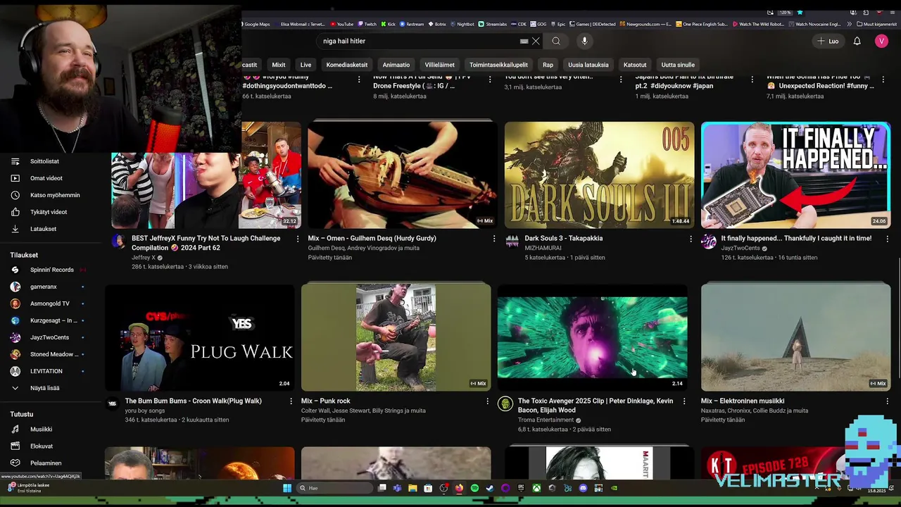Open more options for Dark Souls 3 - Takapakkia
Screen dimensions: 901x507
(691, 239)
